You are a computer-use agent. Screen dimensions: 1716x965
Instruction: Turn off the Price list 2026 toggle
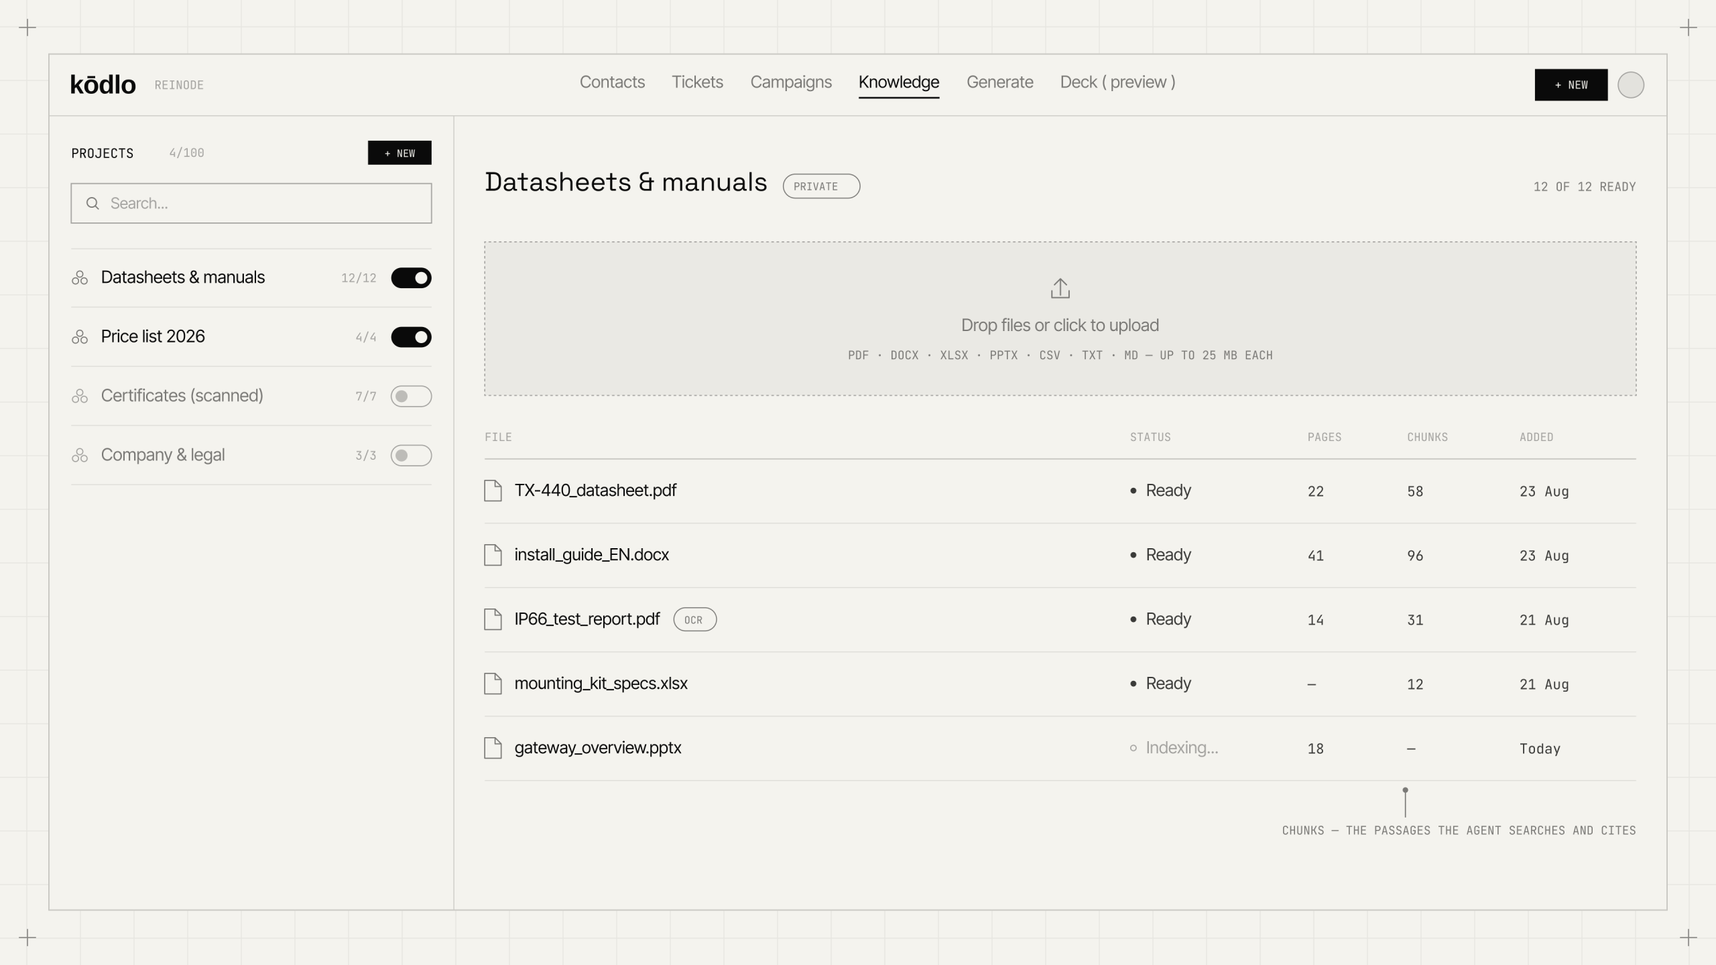click(x=411, y=337)
